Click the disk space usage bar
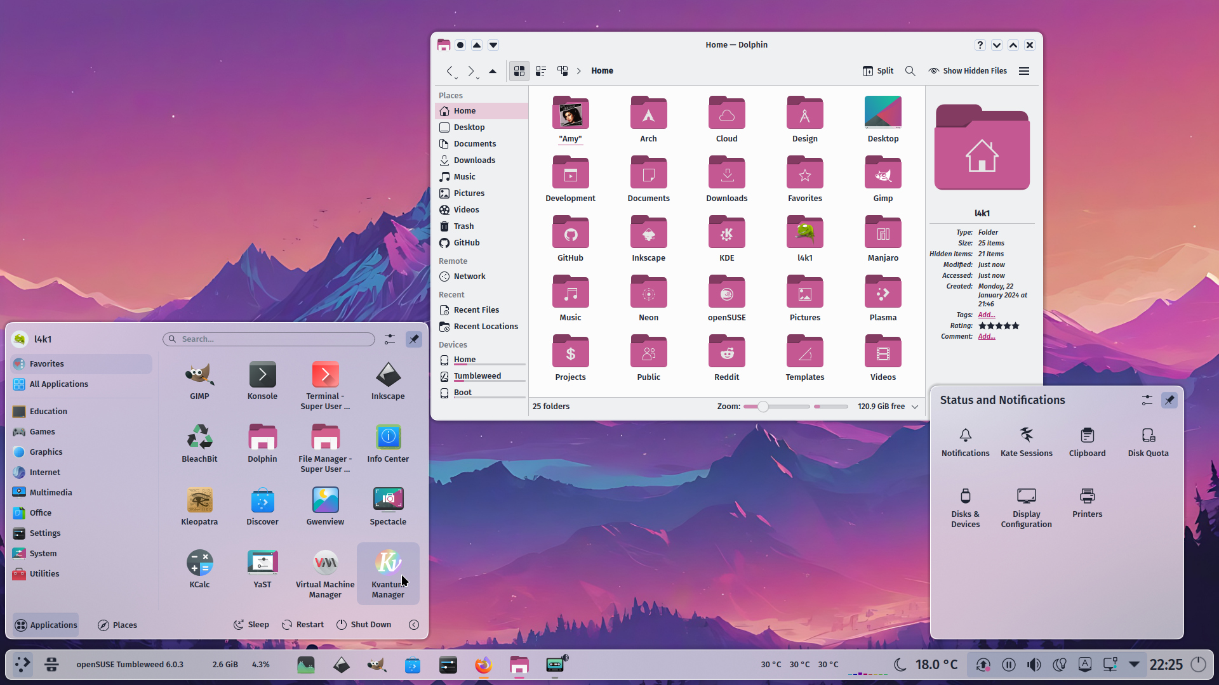The image size is (1219, 685). [831, 407]
